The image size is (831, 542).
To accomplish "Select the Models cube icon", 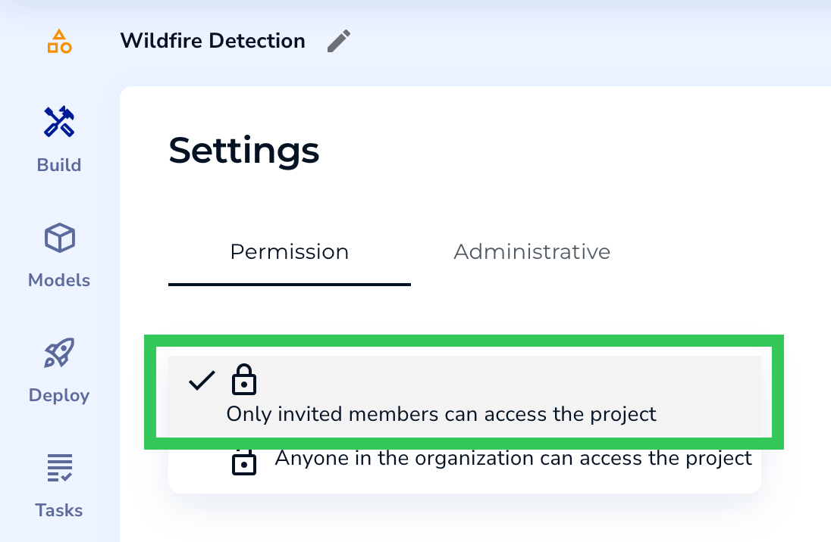I will point(59,237).
